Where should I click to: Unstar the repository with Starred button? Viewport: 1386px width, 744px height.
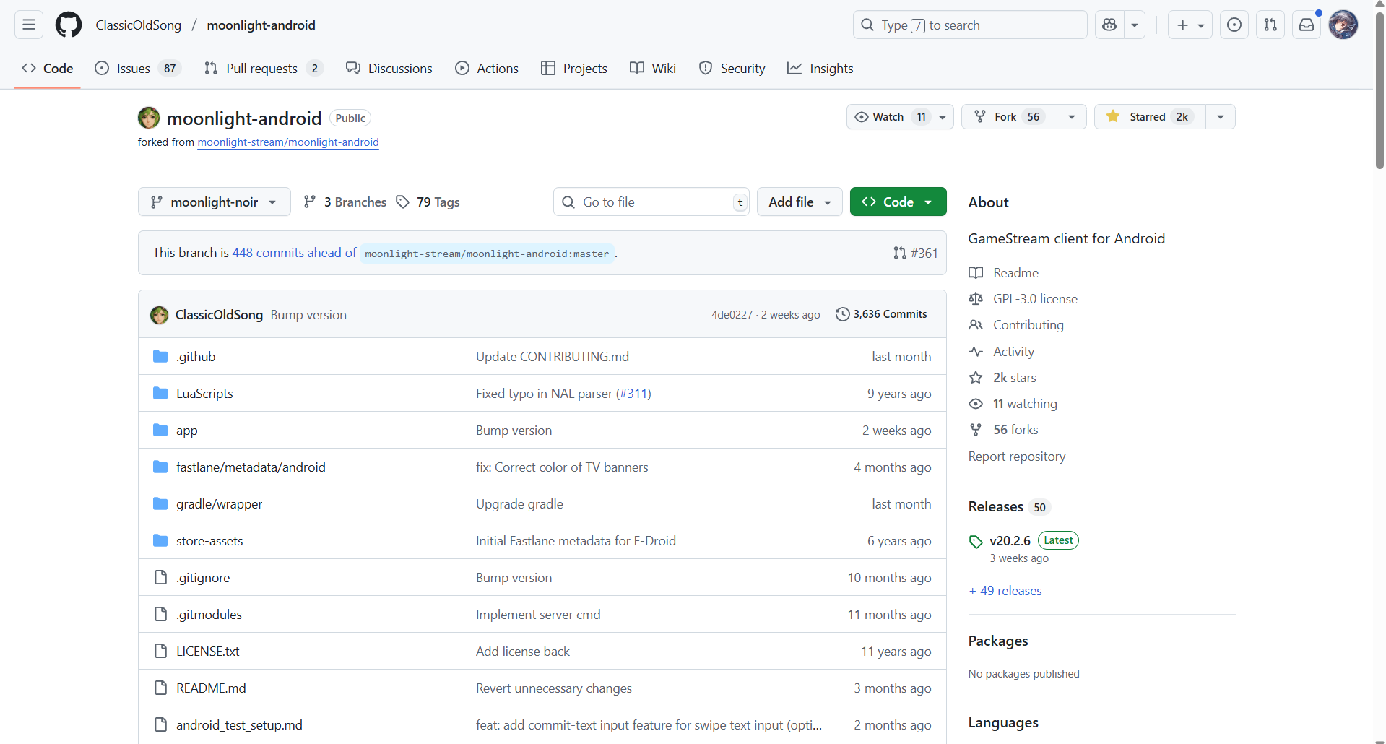click(1150, 117)
